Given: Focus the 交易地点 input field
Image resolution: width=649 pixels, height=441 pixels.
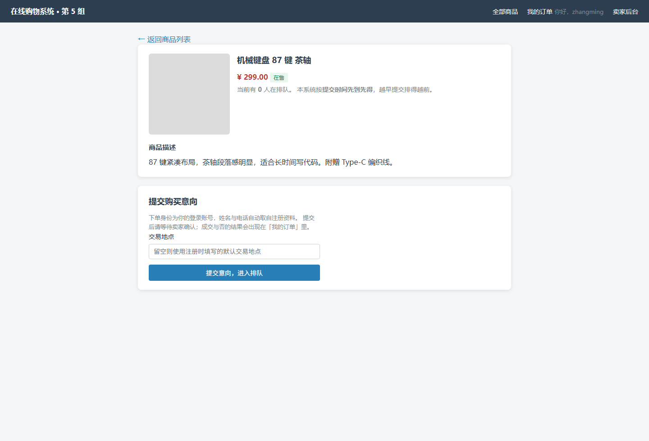Looking at the screenshot, I should 234,252.
